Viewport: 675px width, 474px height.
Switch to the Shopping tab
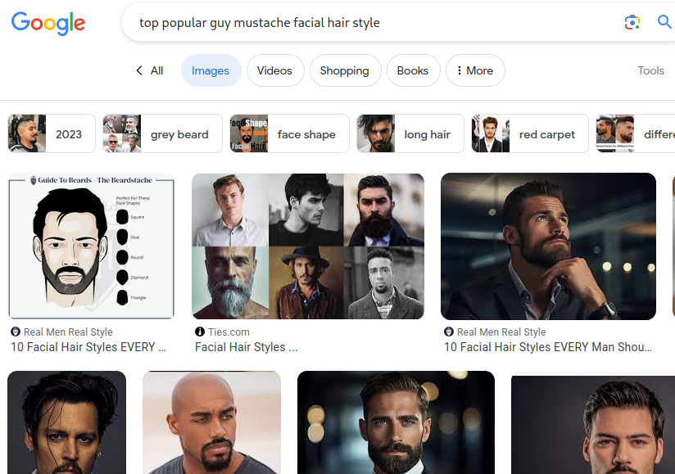[x=344, y=70]
